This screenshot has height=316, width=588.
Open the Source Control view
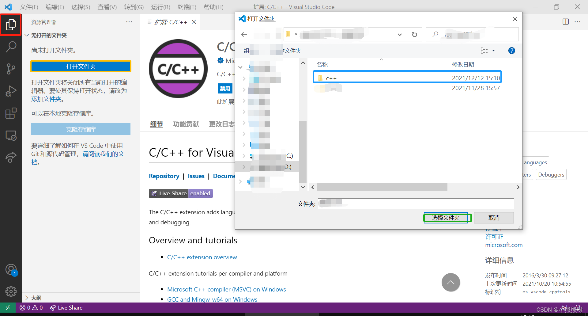tap(11, 69)
